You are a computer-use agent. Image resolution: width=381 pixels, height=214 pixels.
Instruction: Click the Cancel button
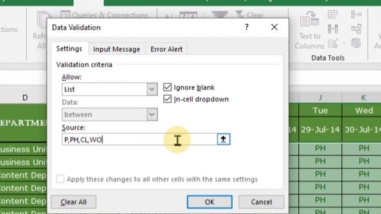261,202
